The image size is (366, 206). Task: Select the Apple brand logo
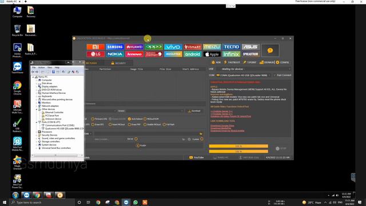pos(212,54)
